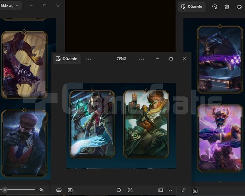Click the scan text icon in 7.PNG toolbar
245x196 pixels.
pos(130,190)
